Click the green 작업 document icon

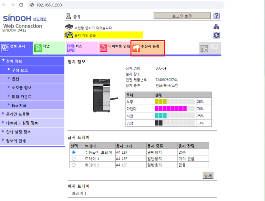pos(38,48)
